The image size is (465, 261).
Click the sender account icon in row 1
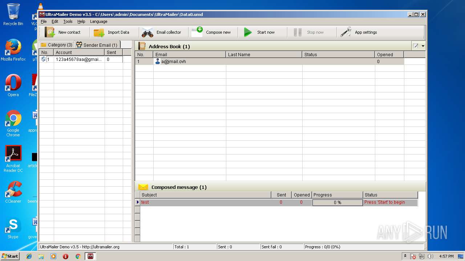pyautogui.click(x=44, y=59)
